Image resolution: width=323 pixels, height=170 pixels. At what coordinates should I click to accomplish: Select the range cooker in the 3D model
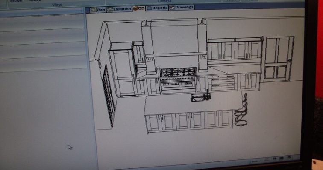(x=178, y=80)
